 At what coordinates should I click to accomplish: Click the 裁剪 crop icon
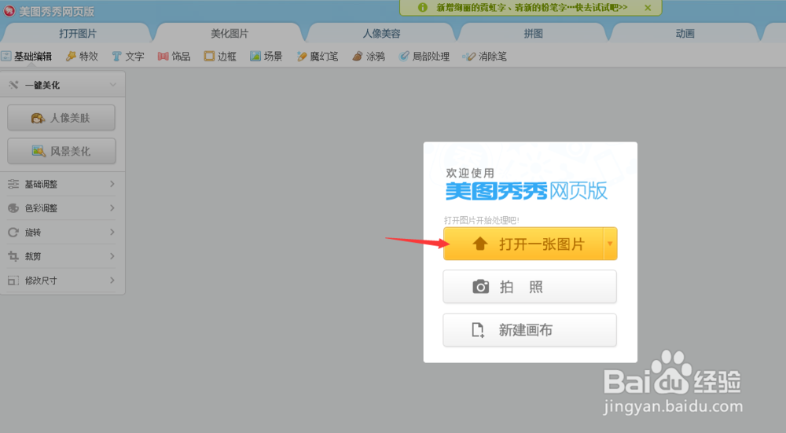click(13, 256)
